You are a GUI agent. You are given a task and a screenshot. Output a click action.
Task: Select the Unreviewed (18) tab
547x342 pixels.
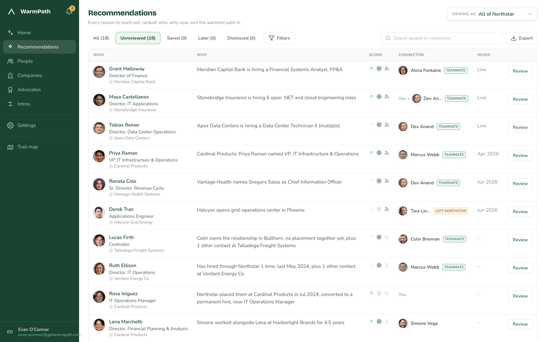138,38
